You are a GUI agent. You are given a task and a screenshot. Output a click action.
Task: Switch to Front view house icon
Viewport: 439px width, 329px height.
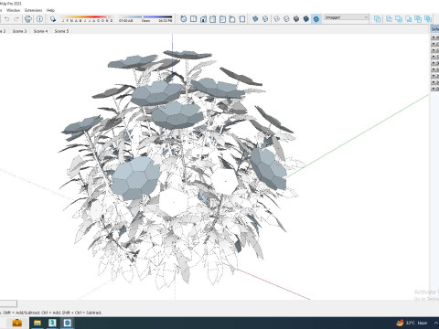point(203,19)
